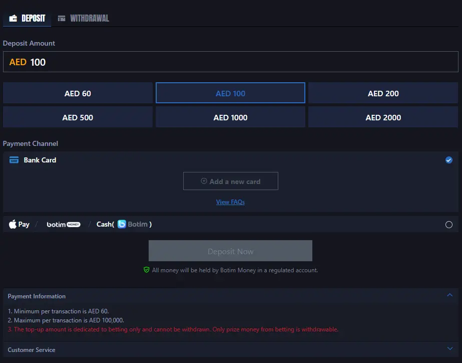This screenshot has height=363, width=462.
Task: Click the botim Money logo
Action: 64,225
